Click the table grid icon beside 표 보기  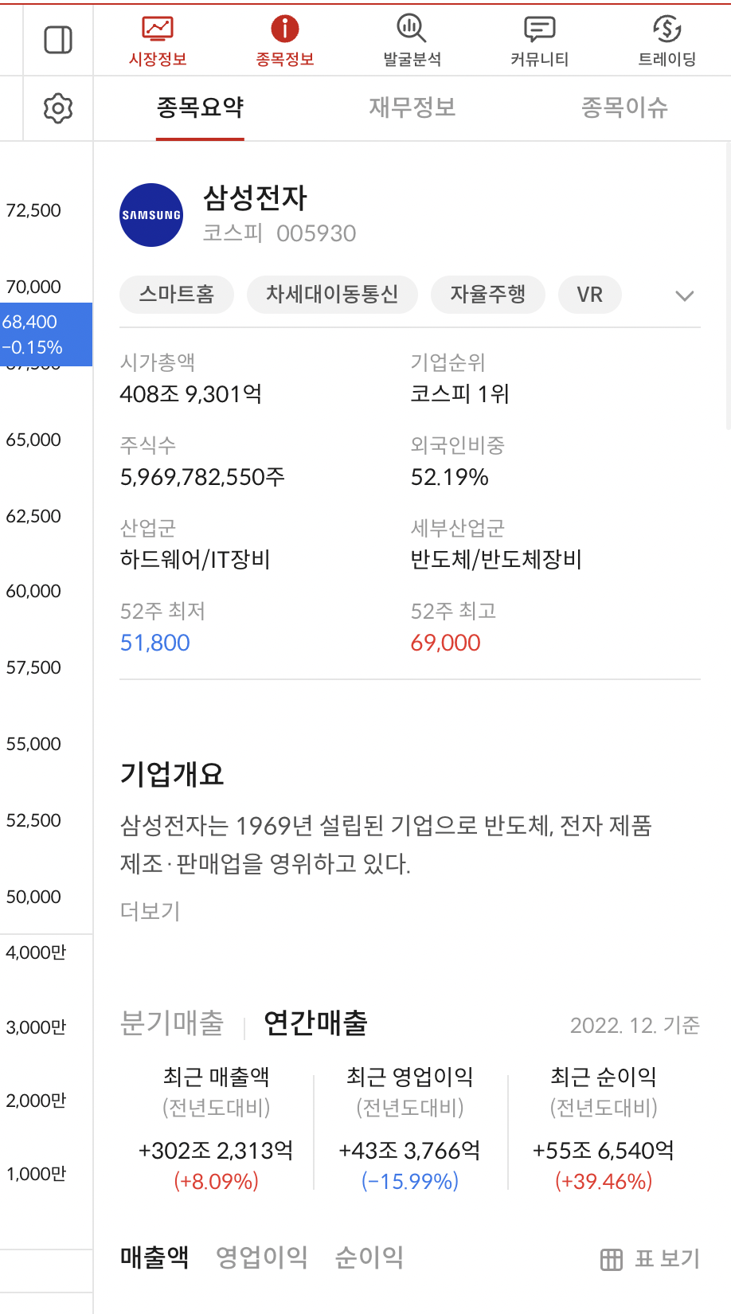coord(612,1259)
